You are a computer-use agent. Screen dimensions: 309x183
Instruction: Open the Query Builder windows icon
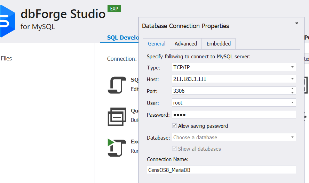point(117,117)
